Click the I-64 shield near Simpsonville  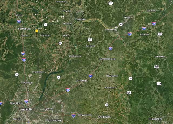[x=74, y=115]
